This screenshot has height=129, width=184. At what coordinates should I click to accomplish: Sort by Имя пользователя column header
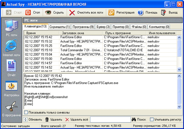tap(162, 33)
